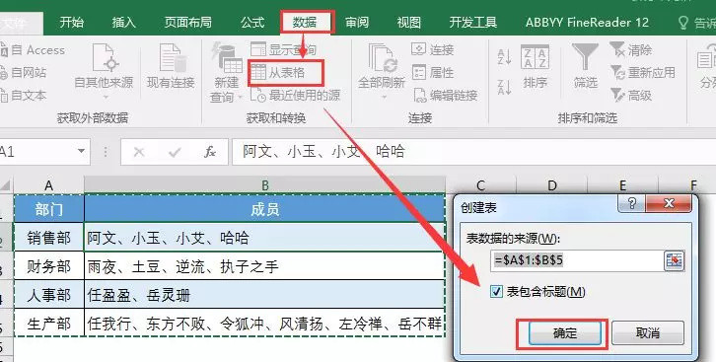Select the cell 雨夜、土豆、逆流、执子之手
716x362 pixels.
pos(265,266)
